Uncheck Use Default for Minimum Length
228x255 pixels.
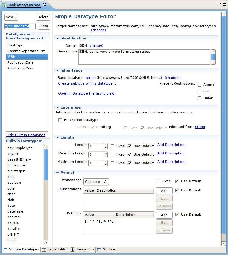pyautogui.click(x=129, y=155)
